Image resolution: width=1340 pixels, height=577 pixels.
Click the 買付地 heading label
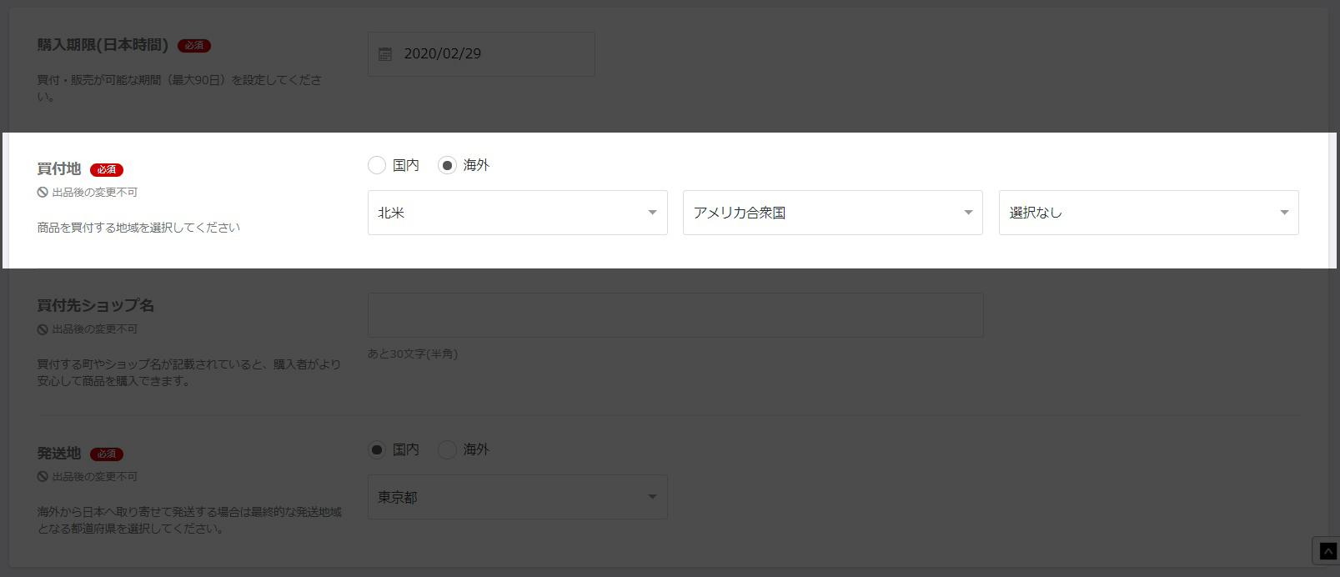pos(59,169)
